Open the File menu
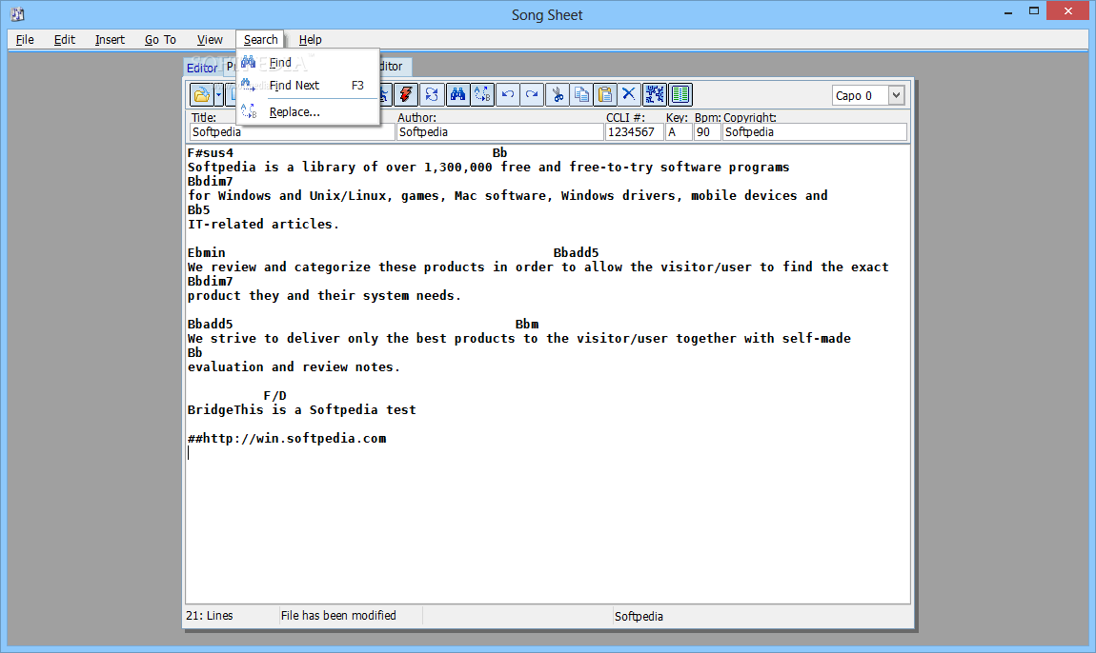This screenshot has height=653, width=1096. tap(25, 40)
